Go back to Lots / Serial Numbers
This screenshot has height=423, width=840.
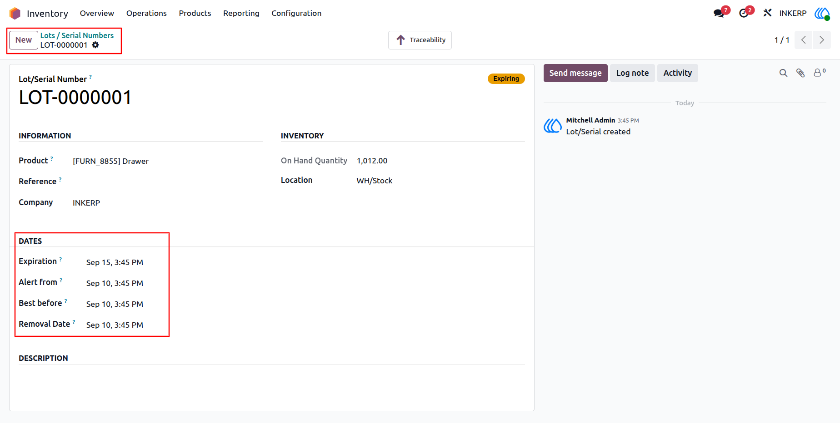(77, 35)
